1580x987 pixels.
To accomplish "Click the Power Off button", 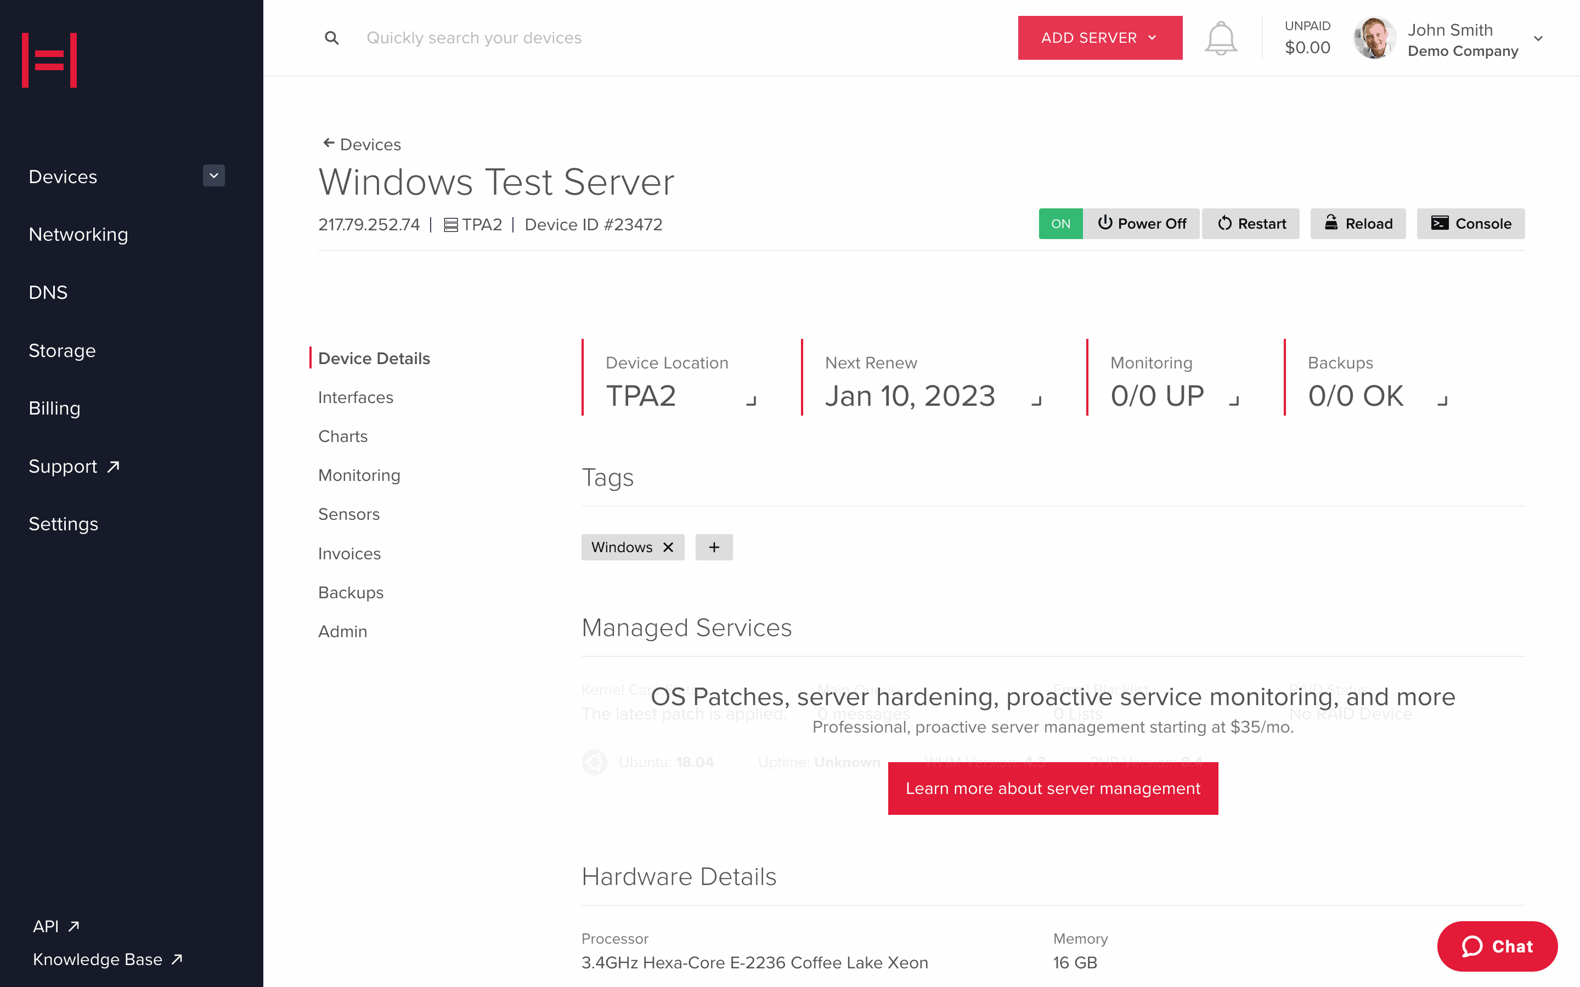I will tap(1141, 224).
